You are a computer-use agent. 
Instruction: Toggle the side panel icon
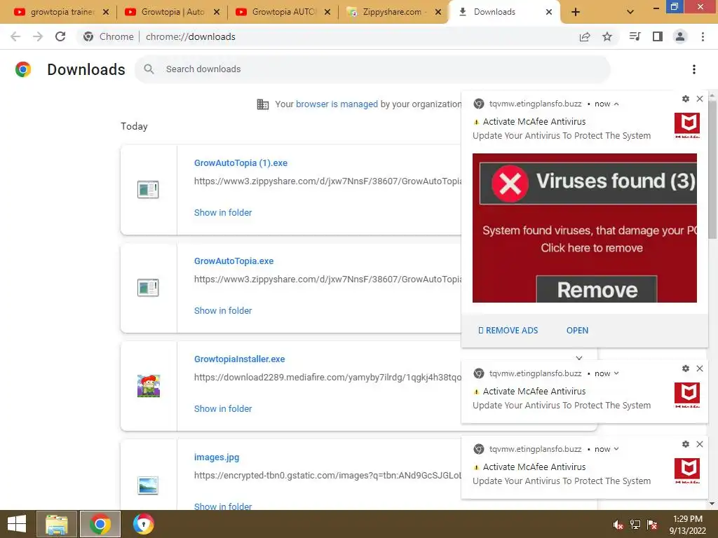pos(658,36)
